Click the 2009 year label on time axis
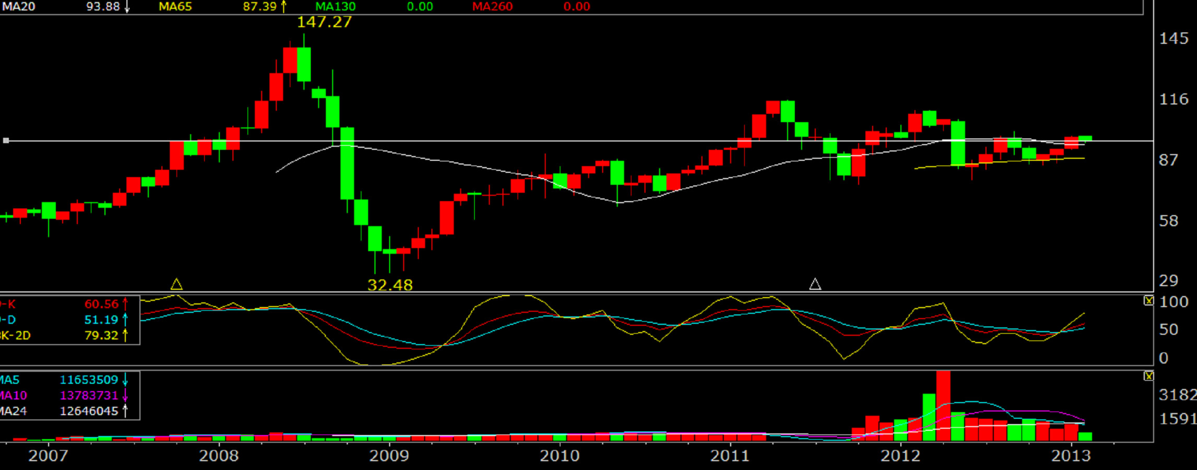The width and height of the screenshot is (1197, 470). click(389, 456)
